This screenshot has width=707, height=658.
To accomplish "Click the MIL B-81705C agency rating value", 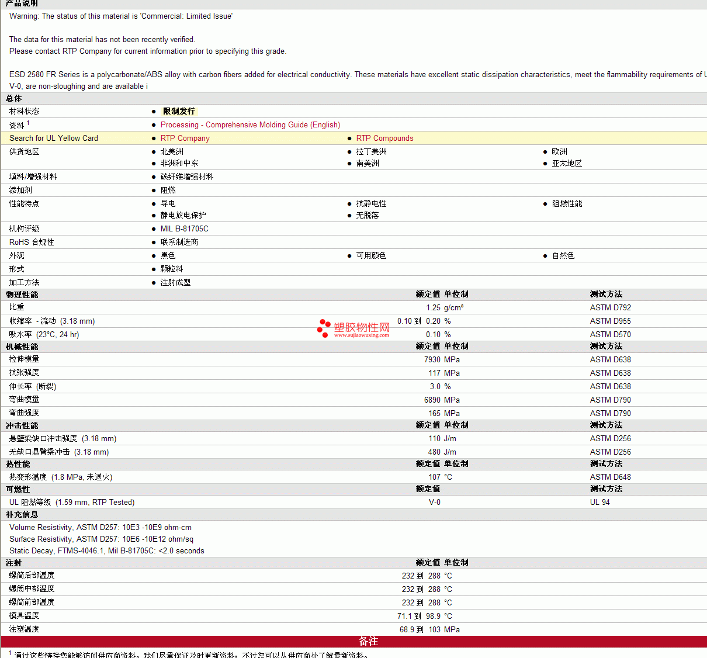I will pyautogui.click(x=185, y=228).
